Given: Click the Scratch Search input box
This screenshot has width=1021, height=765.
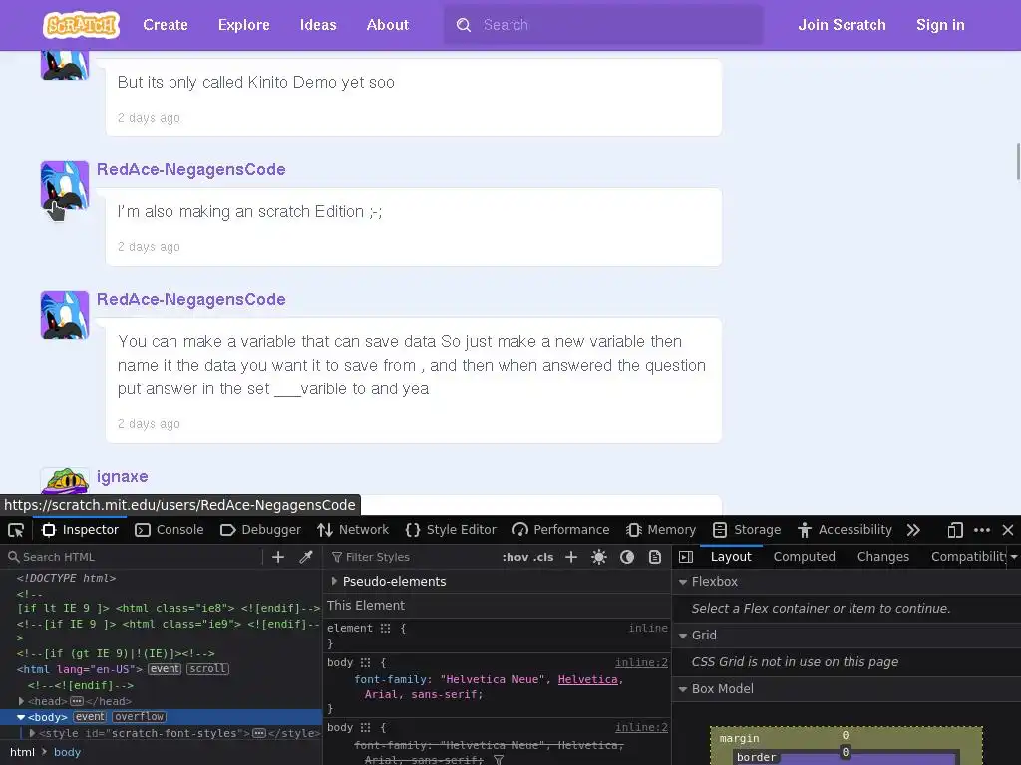Looking at the screenshot, I should (x=603, y=25).
